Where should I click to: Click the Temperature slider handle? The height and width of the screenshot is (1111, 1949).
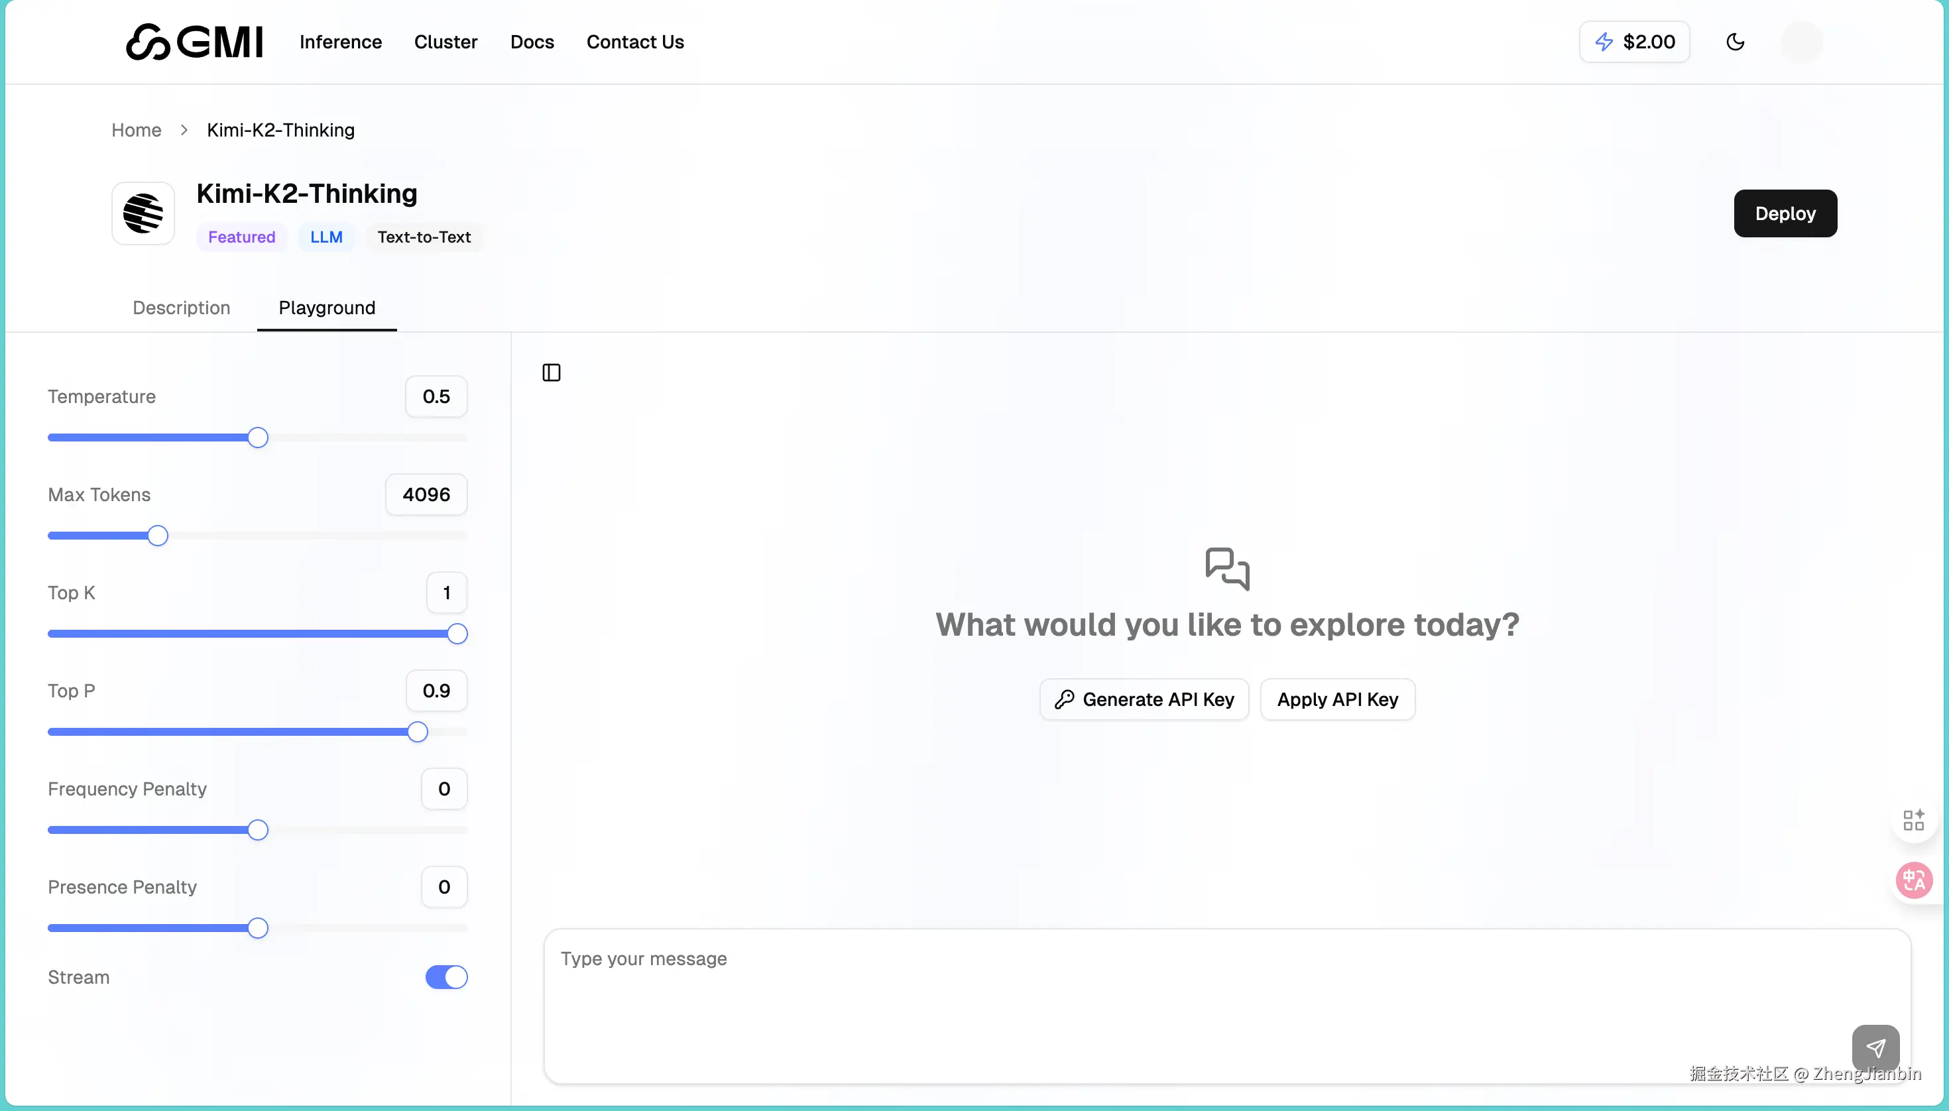coord(258,438)
